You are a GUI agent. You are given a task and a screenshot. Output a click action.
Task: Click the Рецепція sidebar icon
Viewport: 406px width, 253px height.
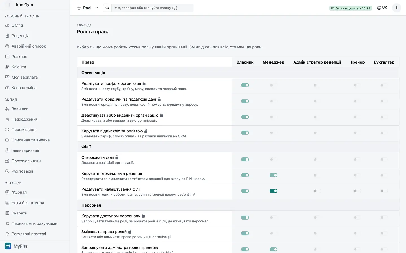point(7,36)
